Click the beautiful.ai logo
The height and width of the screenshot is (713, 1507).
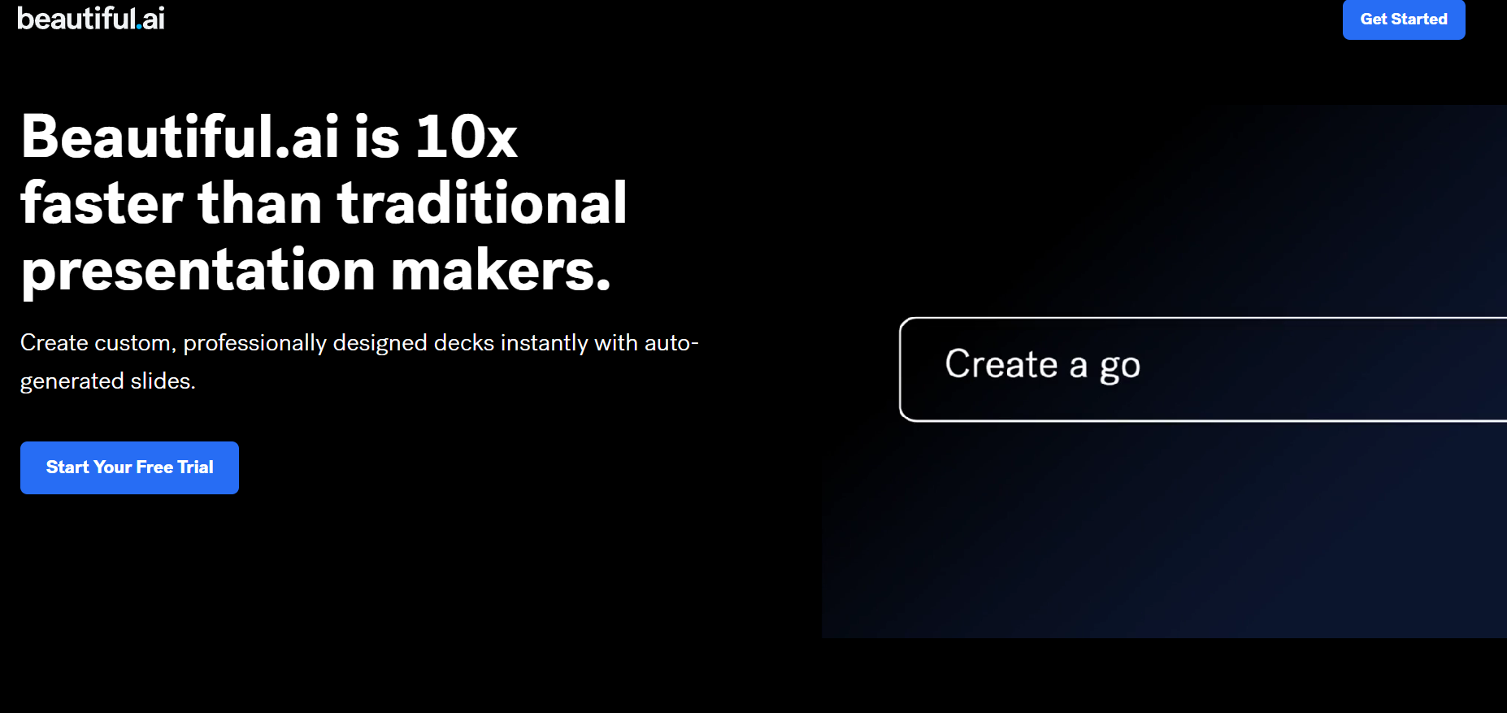(x=90, y=18)
